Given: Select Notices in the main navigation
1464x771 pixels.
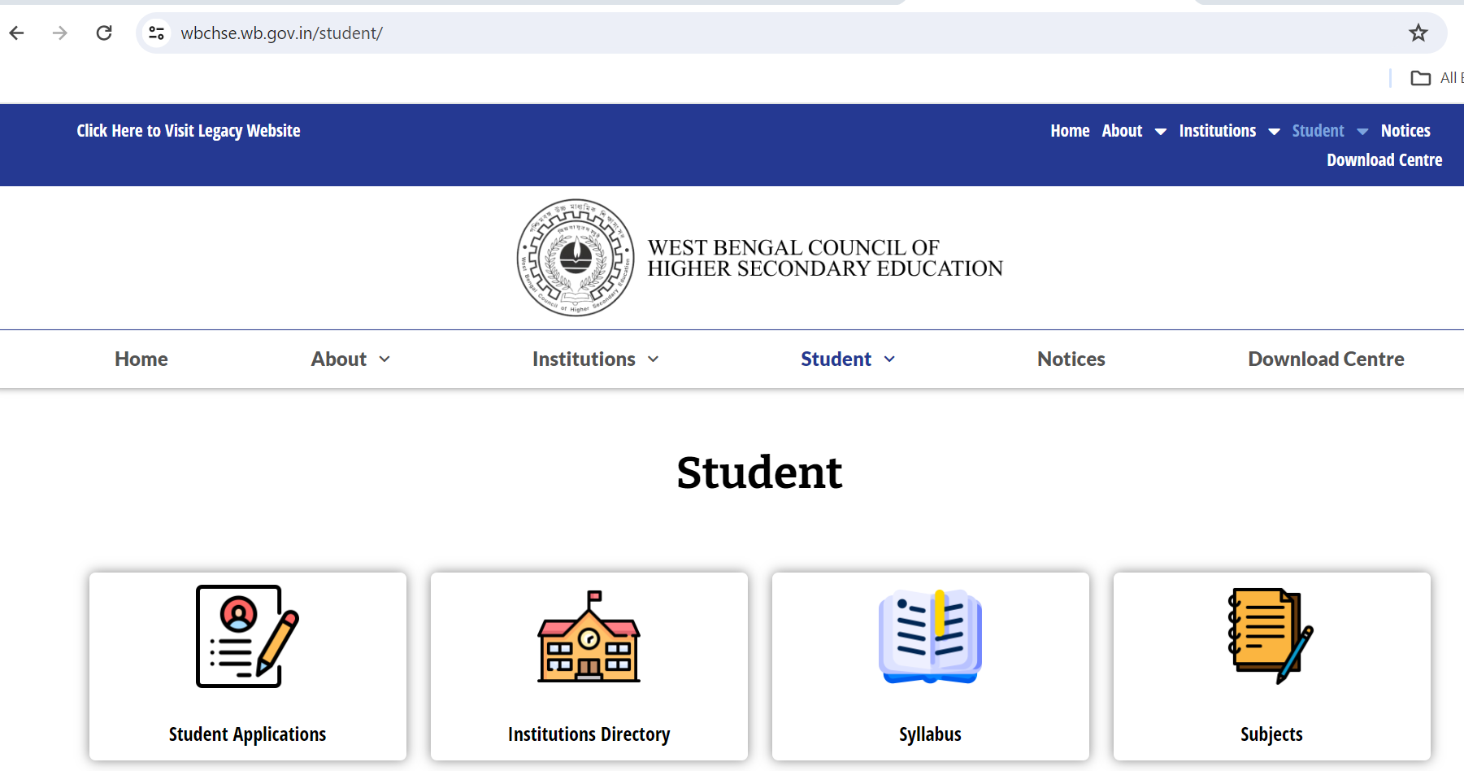Looking at the screenshot, I should [1071, 359].
